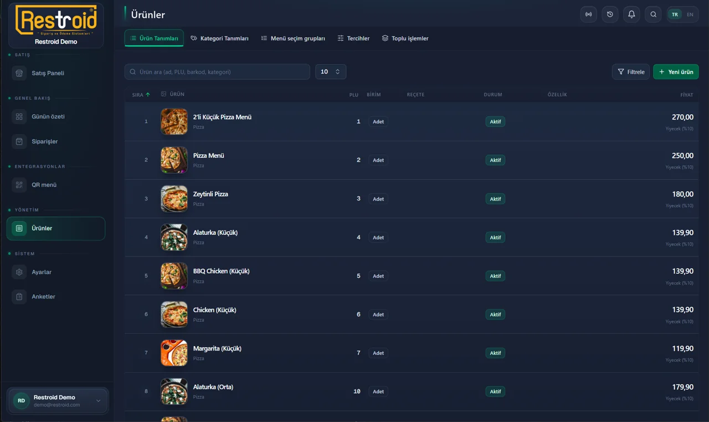Open Anketler in the sidebar

55,297
